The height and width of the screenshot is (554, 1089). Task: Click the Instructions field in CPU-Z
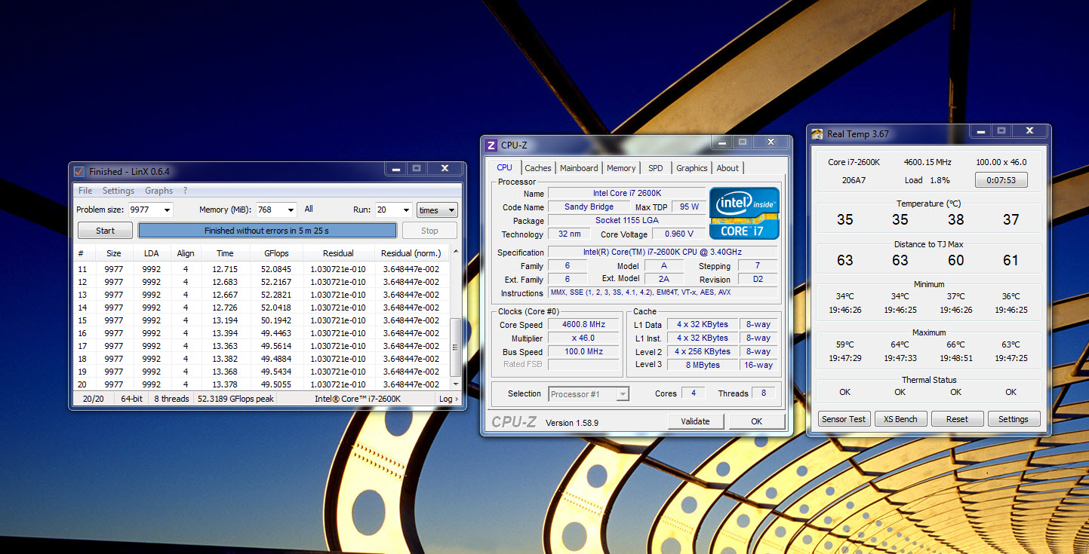[x=663, y=293]
